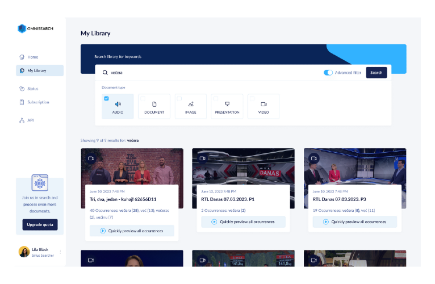Click the AI chip illustration in upgrade panel
Screen dimensions: 435x284
coord(40,183)
